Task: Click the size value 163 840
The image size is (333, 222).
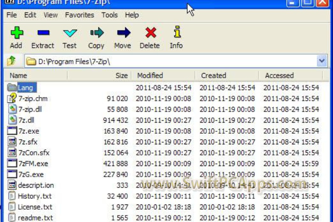Action: click(116, 131)
